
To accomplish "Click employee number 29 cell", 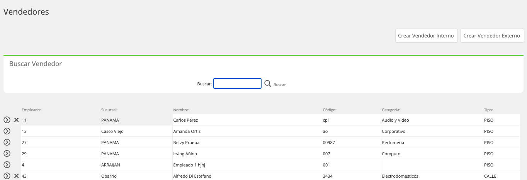I will (x=60, y=154).
